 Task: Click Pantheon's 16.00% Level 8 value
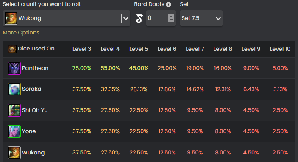pyautogui.click(x=223, y=68)
